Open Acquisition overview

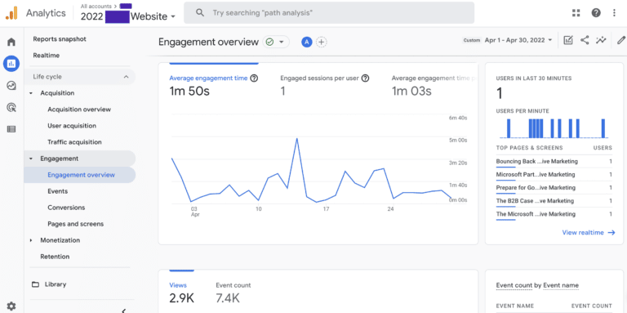point(79,110)
